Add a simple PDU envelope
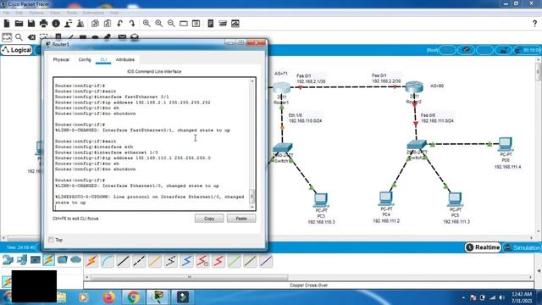Screen dimensions: 542x305 pyautogui.click(x=122, y=36)
